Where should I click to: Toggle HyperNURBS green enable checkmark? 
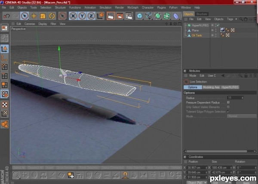pyautogui.click(x=218, y=25)
